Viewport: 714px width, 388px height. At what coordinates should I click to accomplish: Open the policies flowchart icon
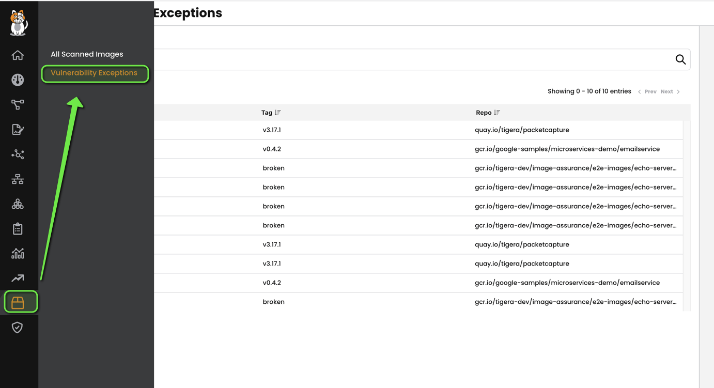coord(18,105)
